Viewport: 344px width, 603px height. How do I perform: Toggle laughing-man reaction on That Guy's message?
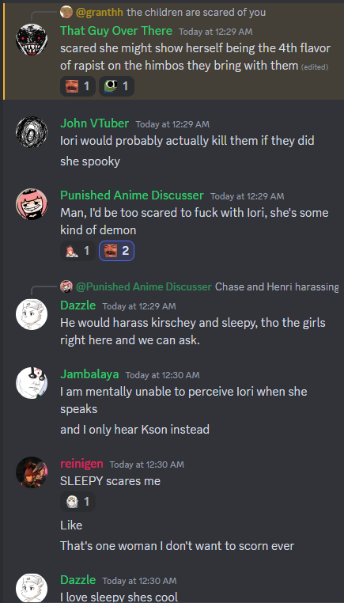click(x=77, y=86)
